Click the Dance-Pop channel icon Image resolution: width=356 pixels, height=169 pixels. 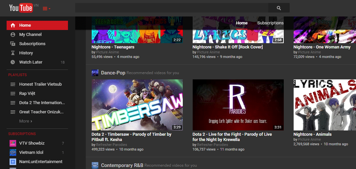[95, 73]
